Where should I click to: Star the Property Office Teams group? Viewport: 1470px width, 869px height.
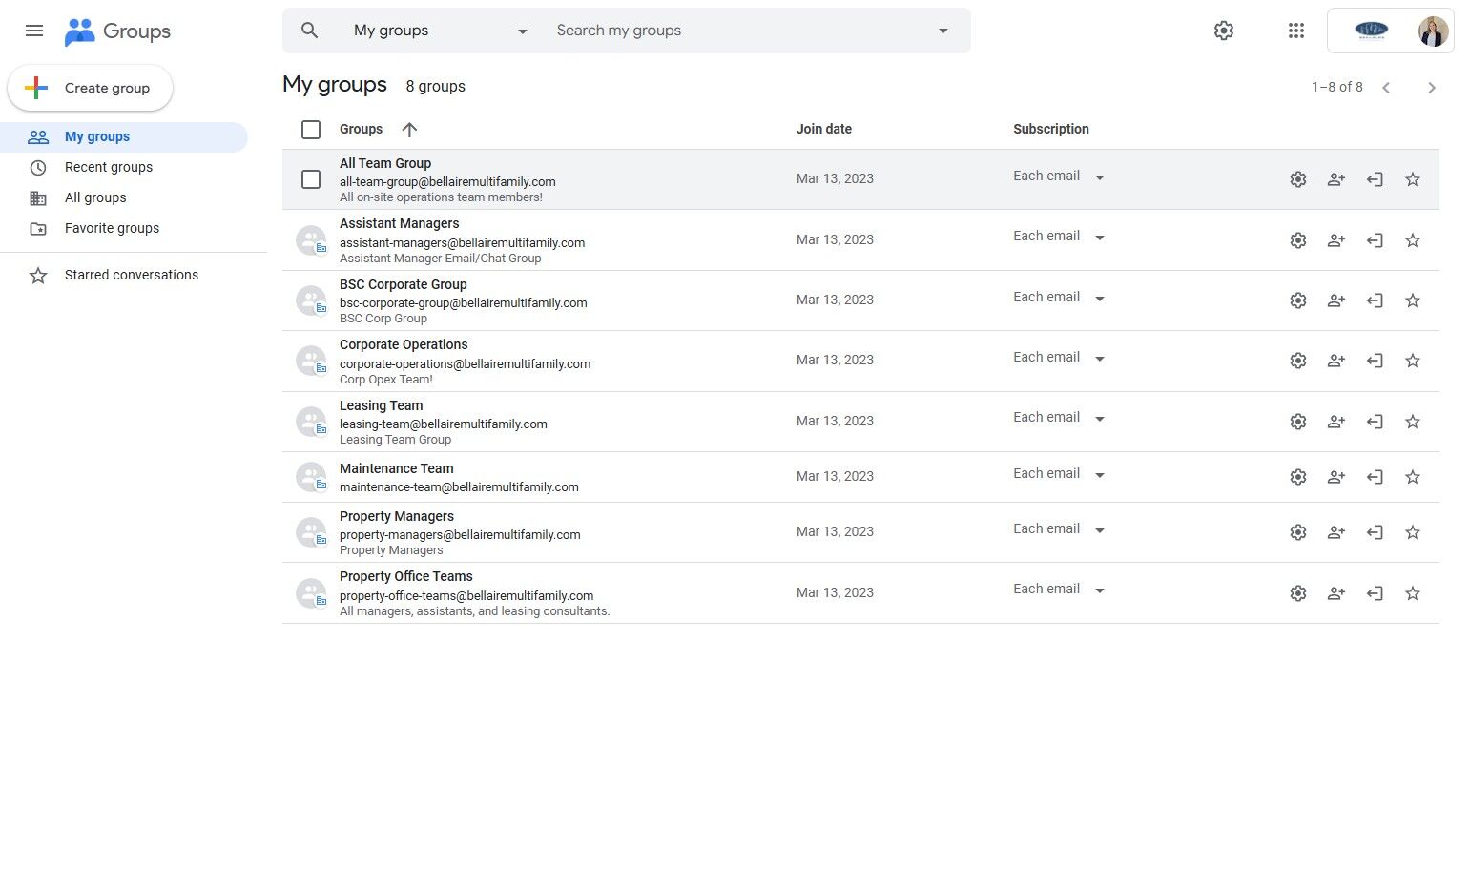(x=1412, y=593)
